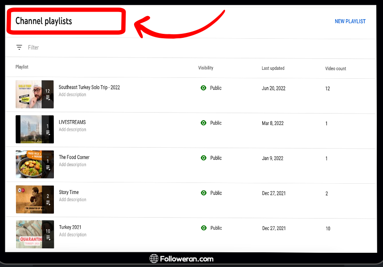Image resolution: width=383 pixels, height=267 pixels.
Task: Click public visibility icon for LIVESTREAMS playlist
Action: click(204, 123)
